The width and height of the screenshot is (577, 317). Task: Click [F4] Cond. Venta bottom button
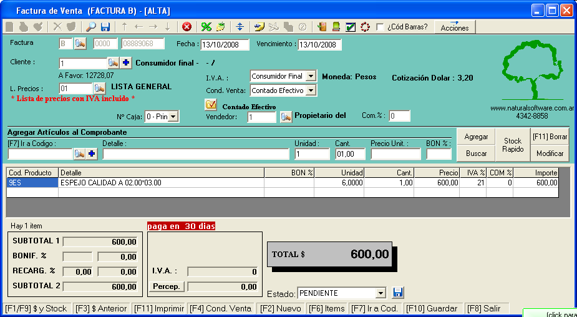220,308
